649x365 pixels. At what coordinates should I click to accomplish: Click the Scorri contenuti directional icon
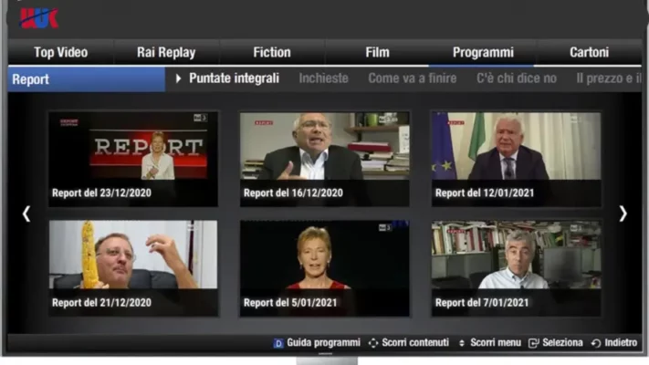point(373,343)
